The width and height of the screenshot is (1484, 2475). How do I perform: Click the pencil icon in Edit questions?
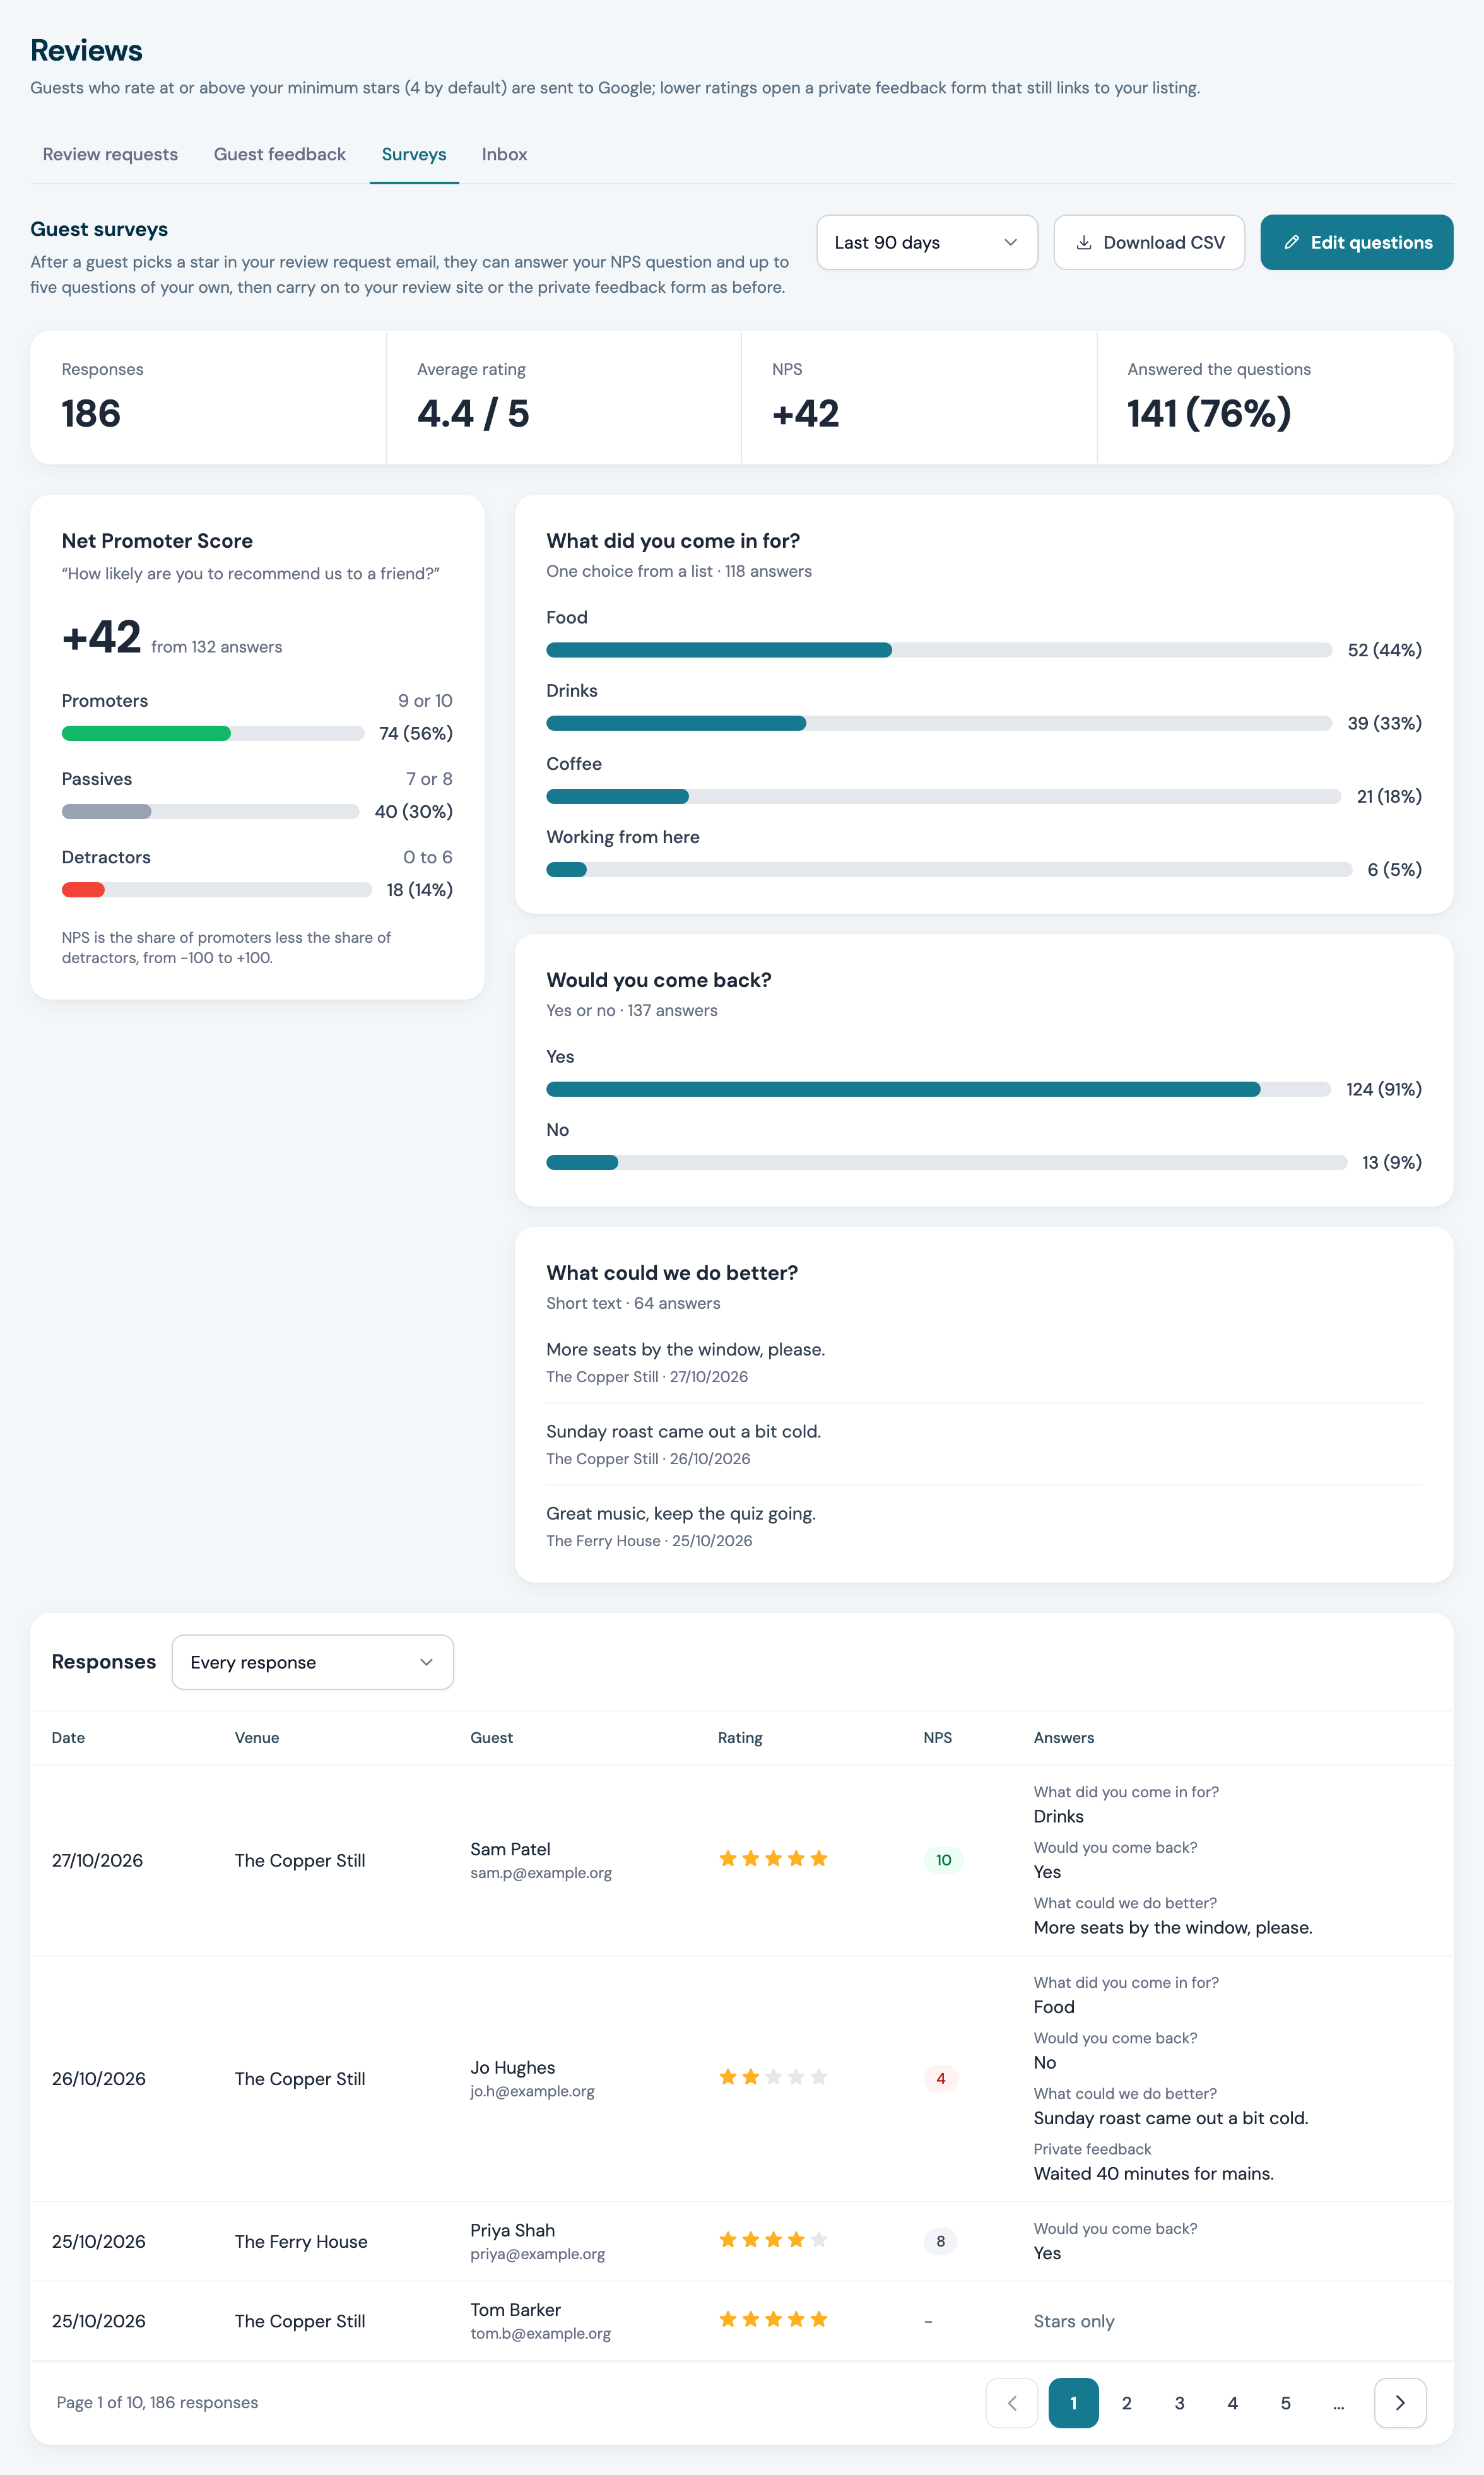[x=1291, y=242]
